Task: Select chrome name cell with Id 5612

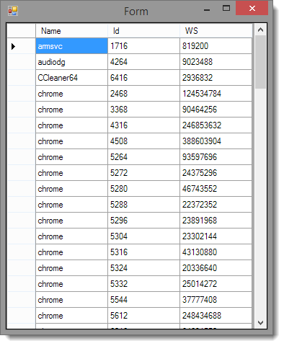Action: click(x=71, y=316)
